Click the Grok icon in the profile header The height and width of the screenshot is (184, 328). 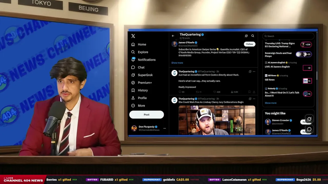246,36
